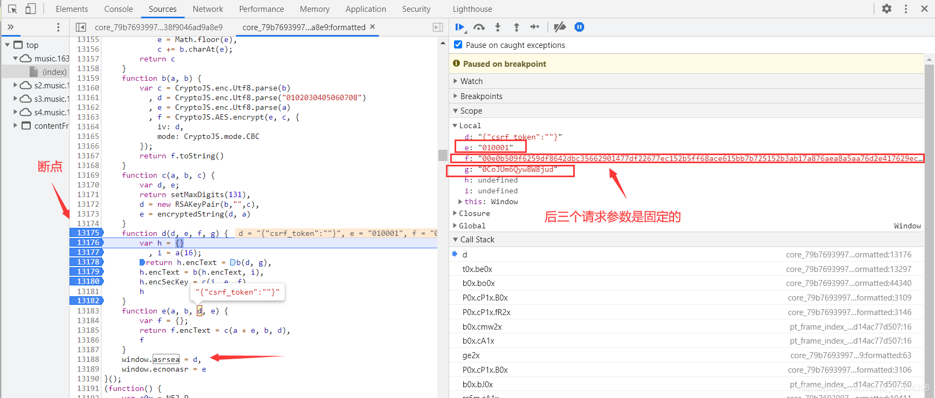Expand the s4.music domain node

click(16, 112)
